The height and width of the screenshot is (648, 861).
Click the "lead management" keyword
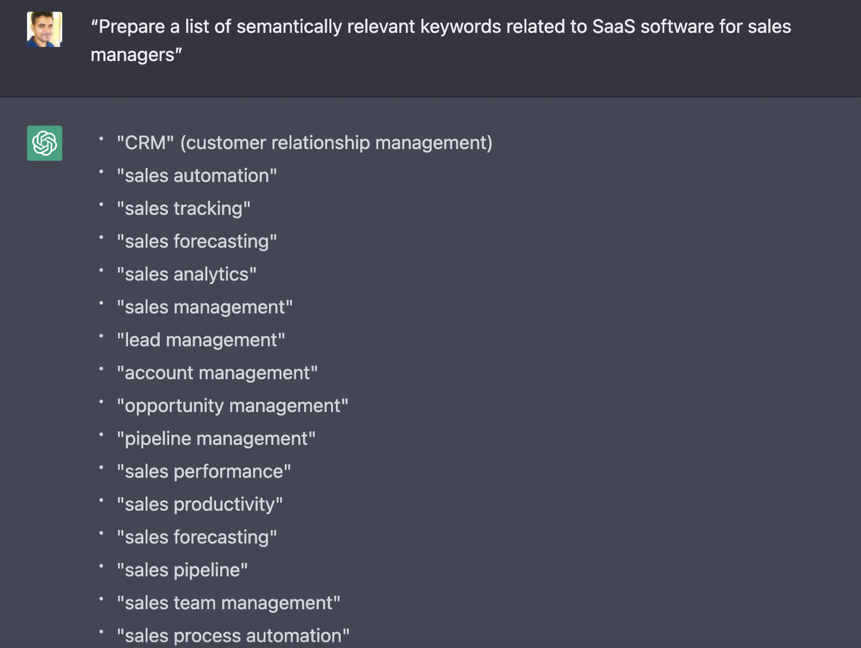tap(201, 340)
